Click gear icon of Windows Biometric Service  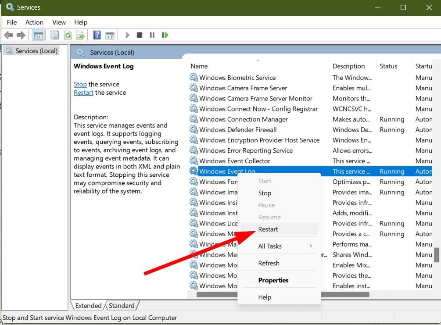click(x=194, y=77)
